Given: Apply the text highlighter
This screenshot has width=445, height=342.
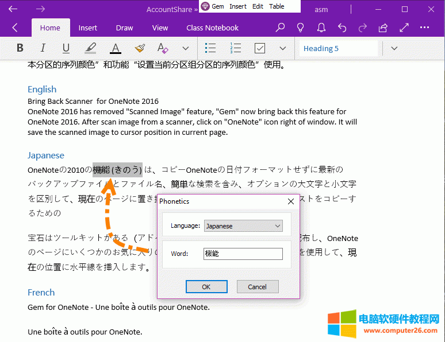Looking at the screenshot, I should [90, 48].
